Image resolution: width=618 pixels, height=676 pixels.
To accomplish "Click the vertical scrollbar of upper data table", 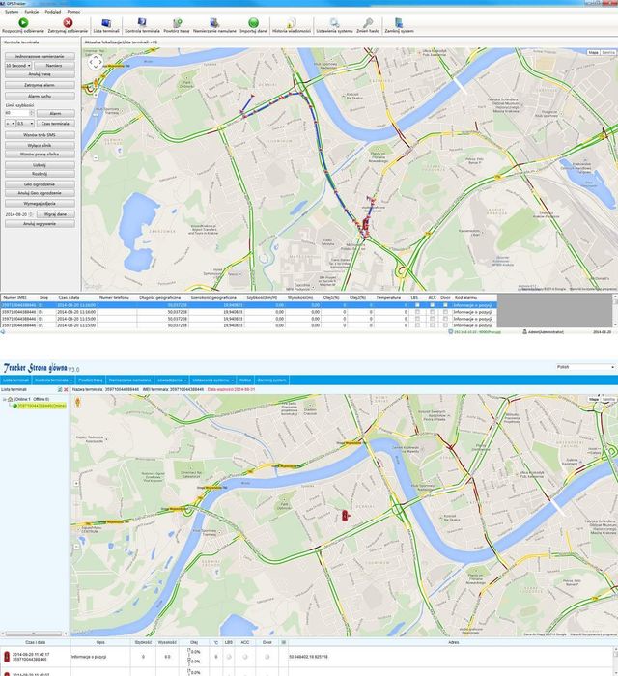I will coord(614,311).
